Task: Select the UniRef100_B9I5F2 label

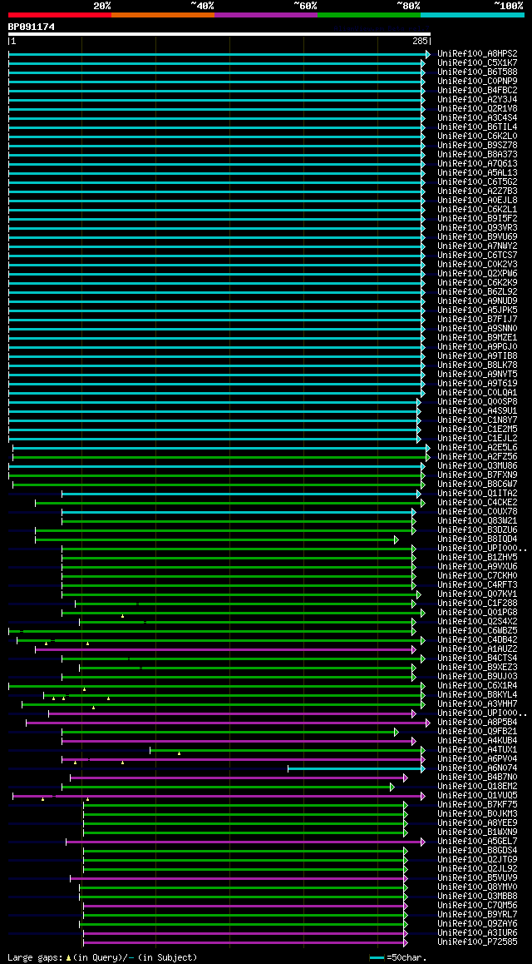Action: pyautogui.click(x=477, y=218)
